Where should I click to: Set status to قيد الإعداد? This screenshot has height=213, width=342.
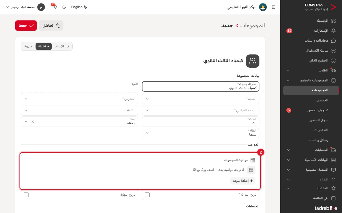point(62,46)
